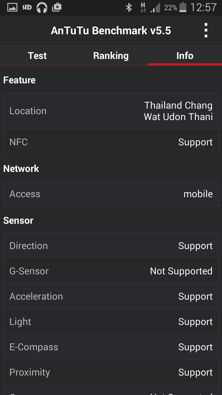The image size is (222, 395).
Task: Tap the Location row
Action: [x=111, y=111]
